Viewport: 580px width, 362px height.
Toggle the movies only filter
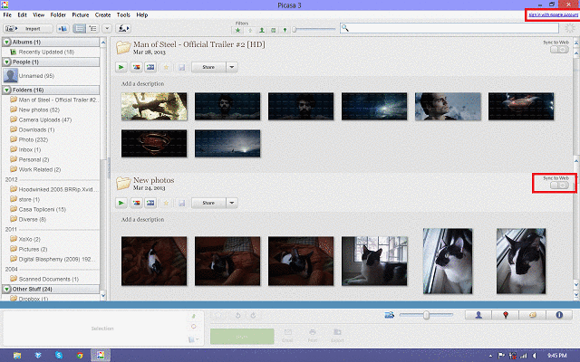click(274, 30)
